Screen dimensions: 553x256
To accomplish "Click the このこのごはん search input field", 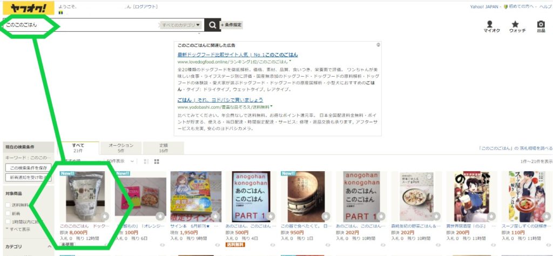I will click(x=81, y=25).
